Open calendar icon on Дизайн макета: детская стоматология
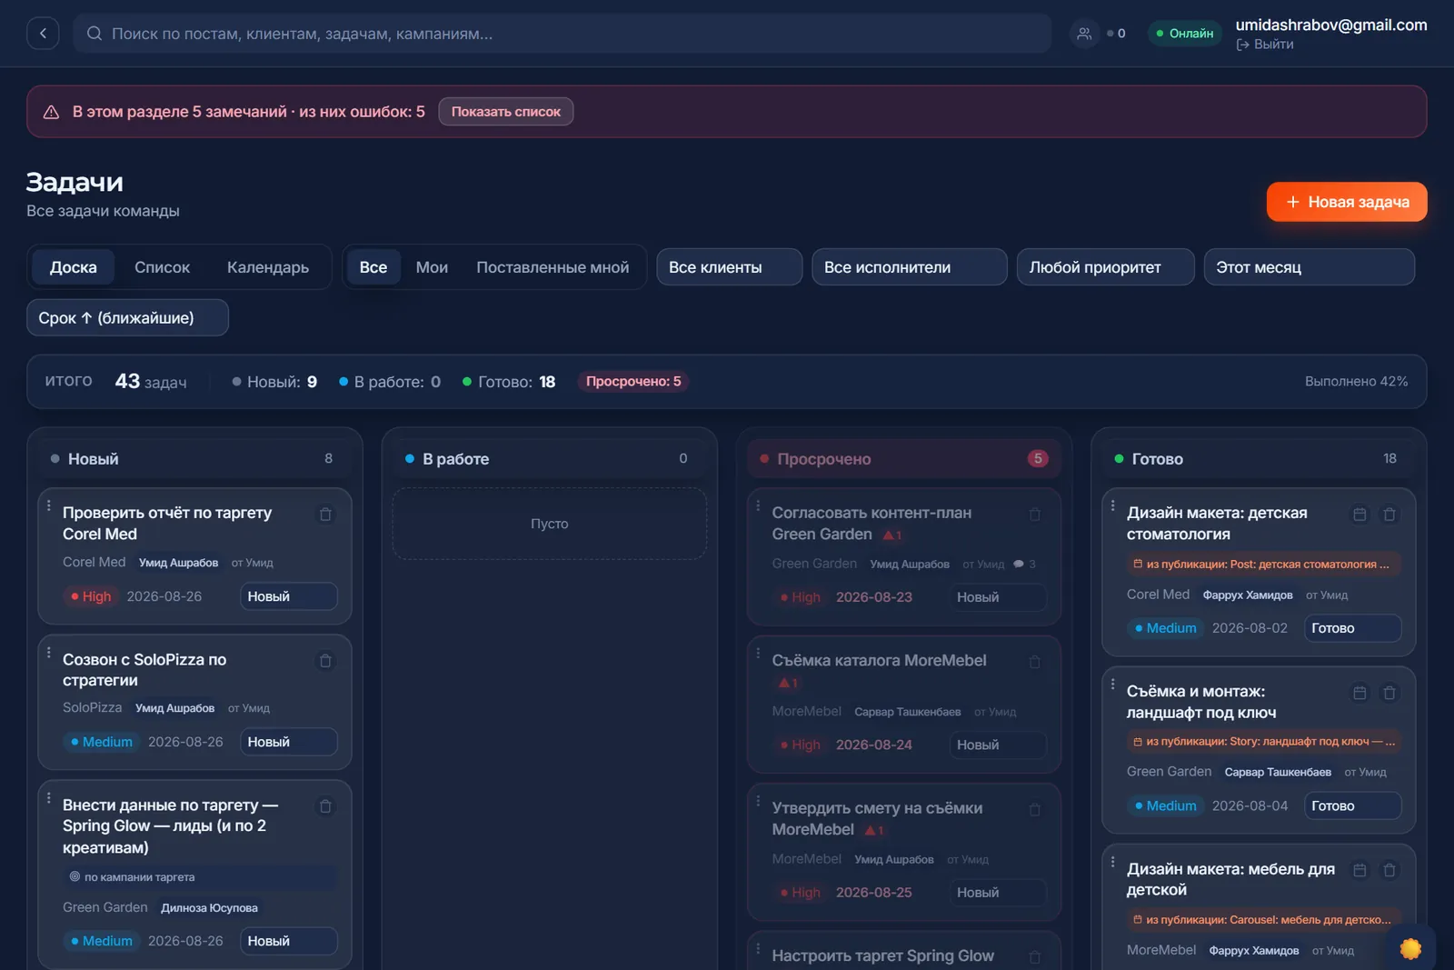 [x=1359, y=515]
